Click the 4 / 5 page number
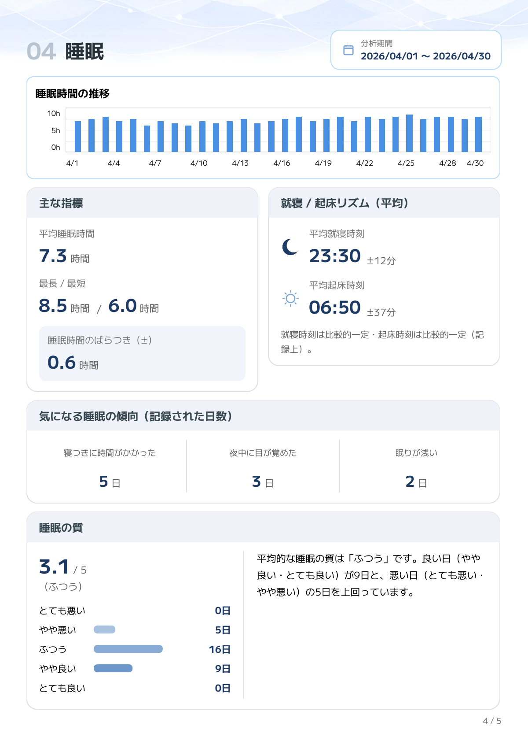This screenshot has width=528, height=748. (x=492, y=721)
